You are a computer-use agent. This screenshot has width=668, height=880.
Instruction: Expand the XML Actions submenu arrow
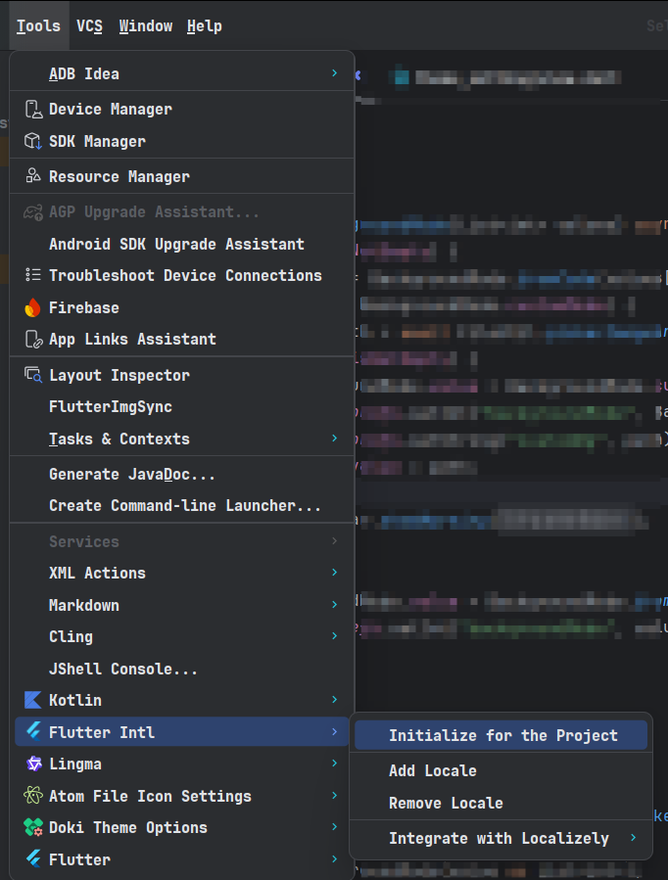pos(334,573)
